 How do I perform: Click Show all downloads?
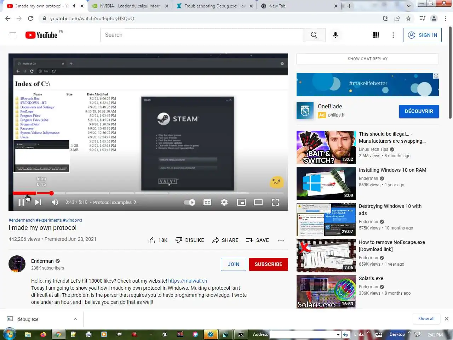click(426, 319)
